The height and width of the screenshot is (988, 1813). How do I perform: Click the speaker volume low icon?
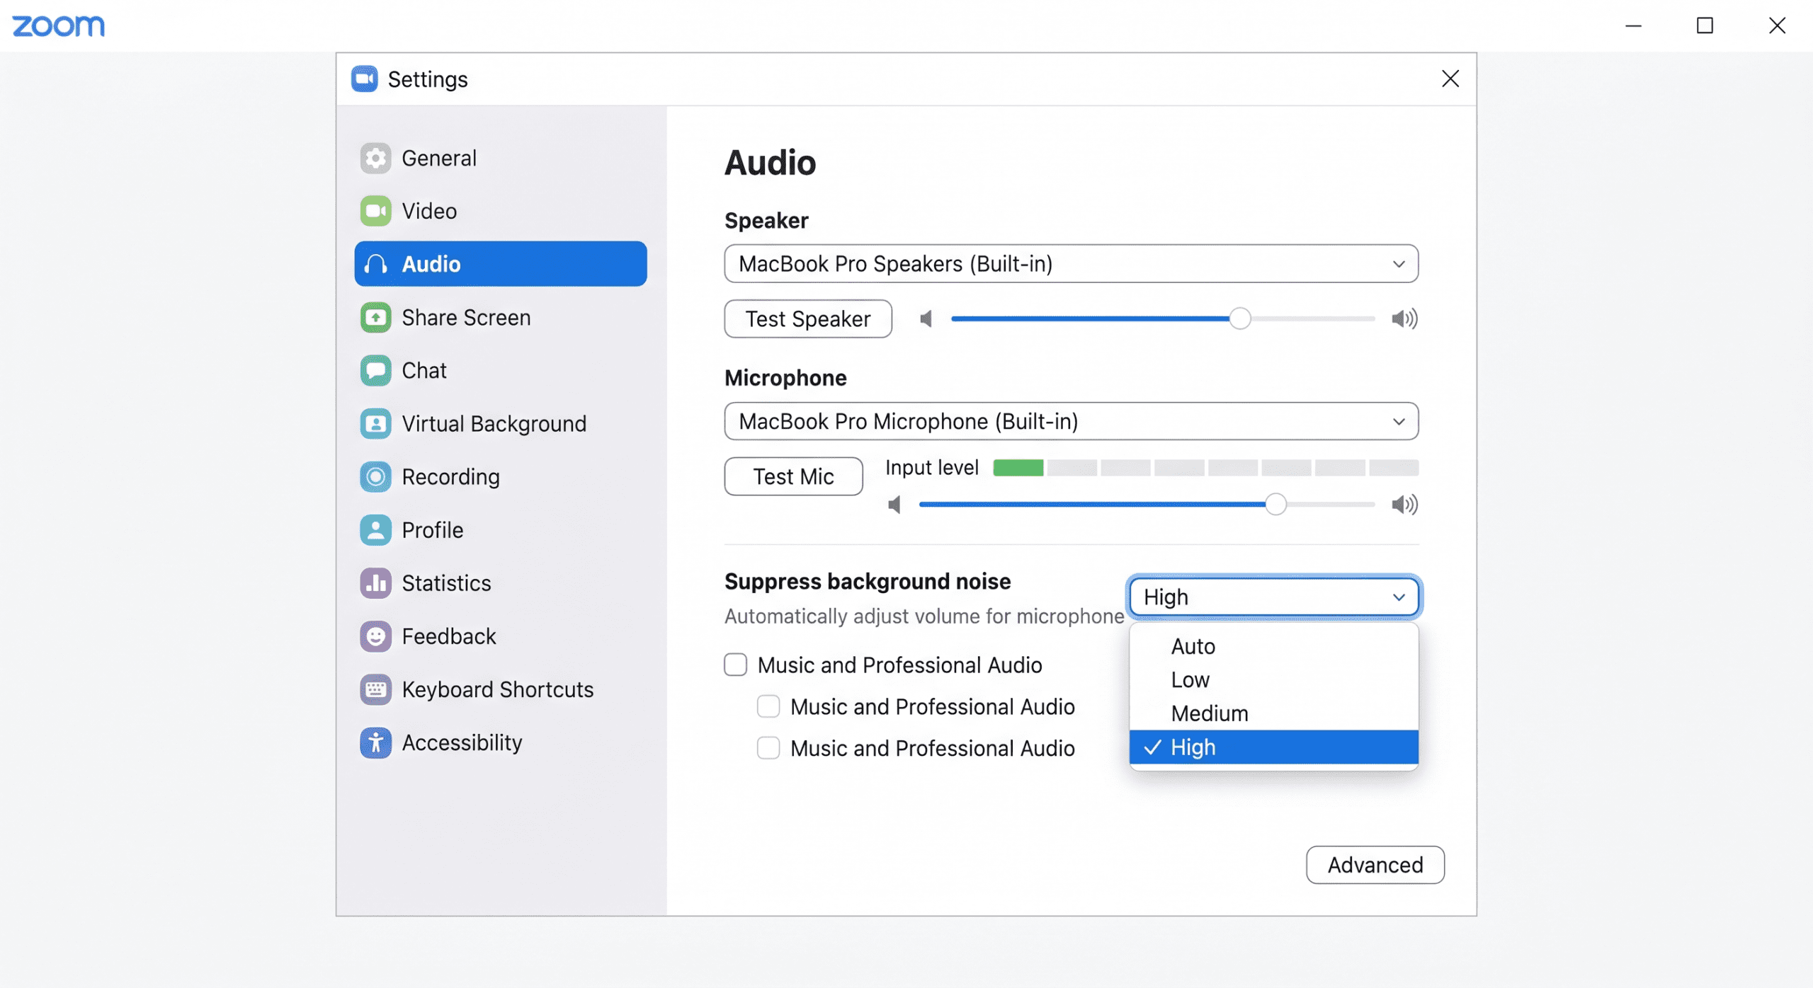926,318
